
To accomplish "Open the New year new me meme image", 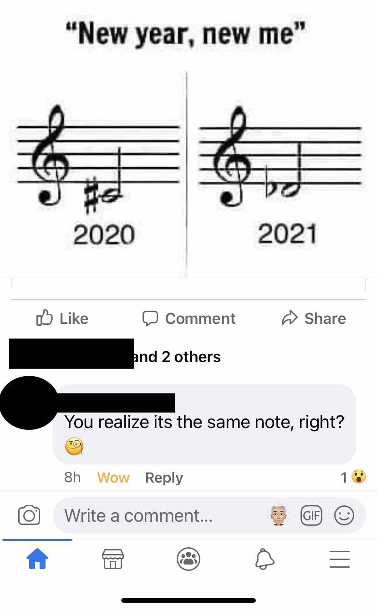I will click(x=188, y=139).
